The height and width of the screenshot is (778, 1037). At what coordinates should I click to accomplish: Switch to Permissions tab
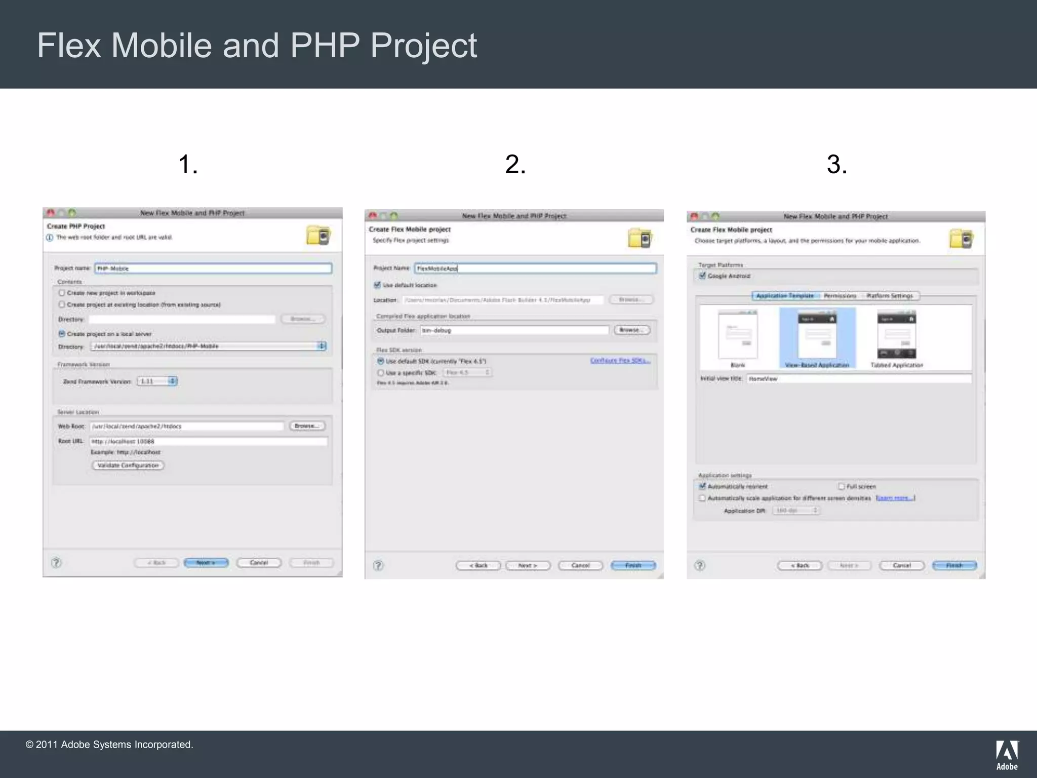840,296
